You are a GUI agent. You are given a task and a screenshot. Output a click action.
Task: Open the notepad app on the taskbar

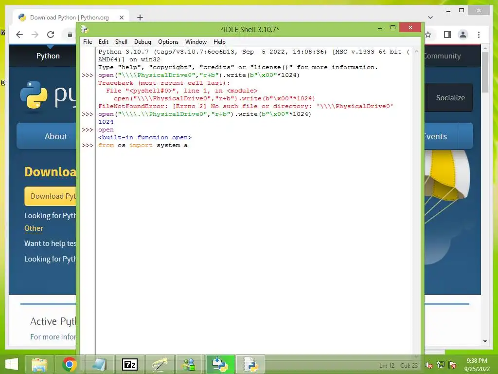pos(99,364)
